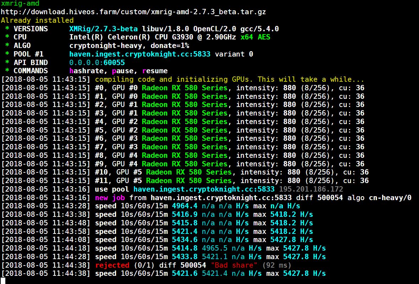Click the "Already installed" status text
Viewport: 419px width, 284px height.
pyautogui.click(x=37, y=20)
